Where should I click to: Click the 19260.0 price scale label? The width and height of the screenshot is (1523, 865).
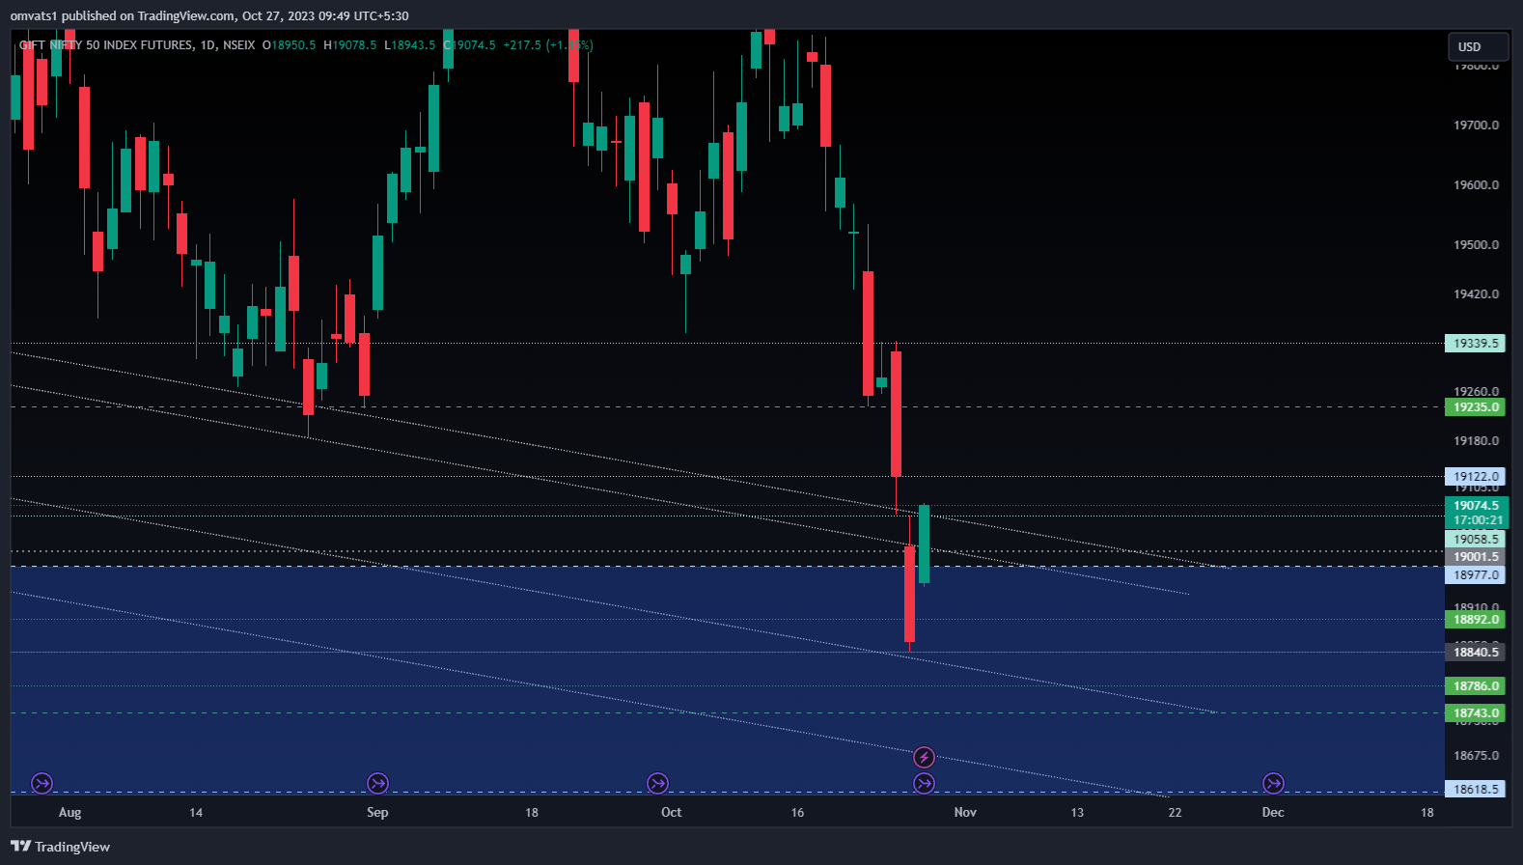pyautogui.click(x=1477, y=391)
